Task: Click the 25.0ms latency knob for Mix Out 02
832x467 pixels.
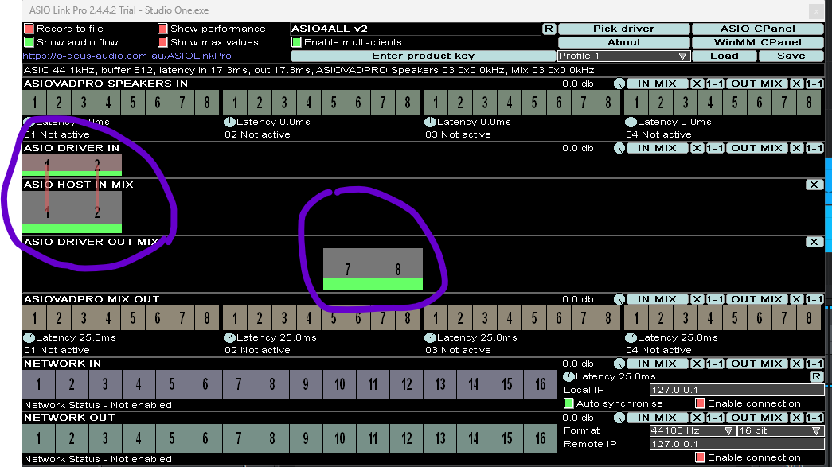Action: click(229, 337)
